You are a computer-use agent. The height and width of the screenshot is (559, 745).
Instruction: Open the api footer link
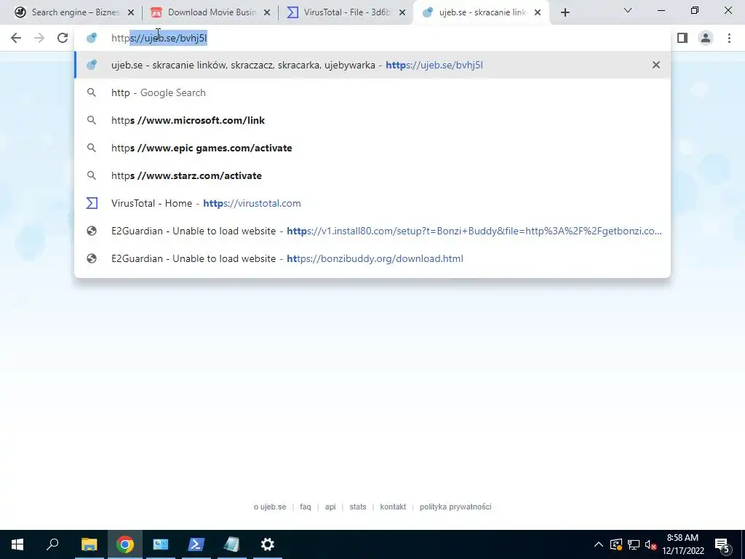pos(330,507)
